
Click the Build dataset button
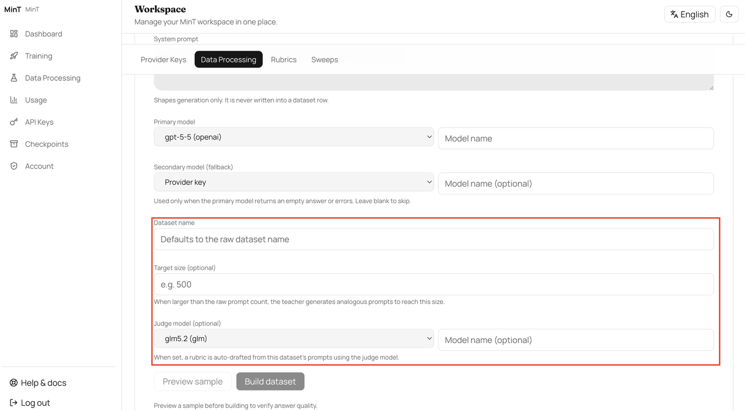pos(270,381)
